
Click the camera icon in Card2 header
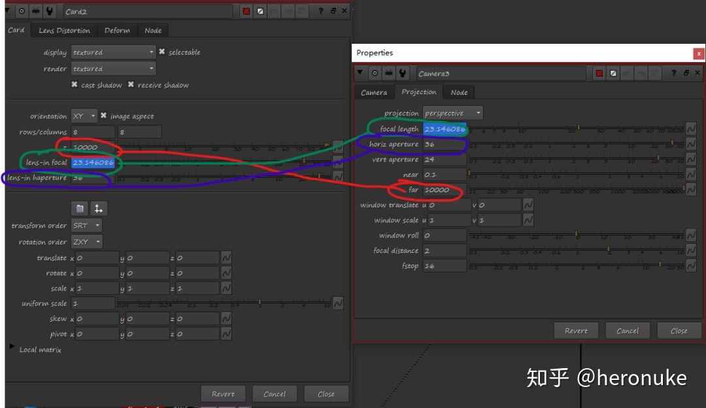click(35, 11)
